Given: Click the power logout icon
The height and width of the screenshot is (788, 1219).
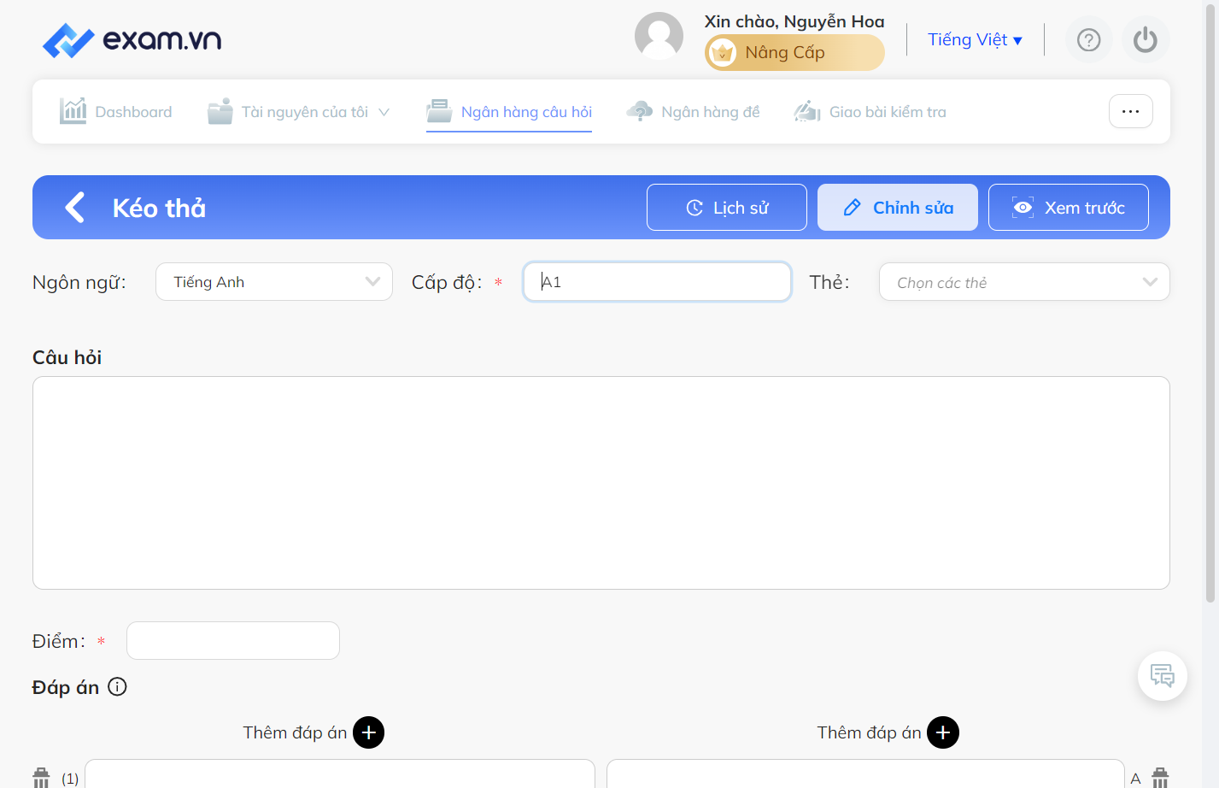Looking at the screenshot, I should click(1145, 39).
